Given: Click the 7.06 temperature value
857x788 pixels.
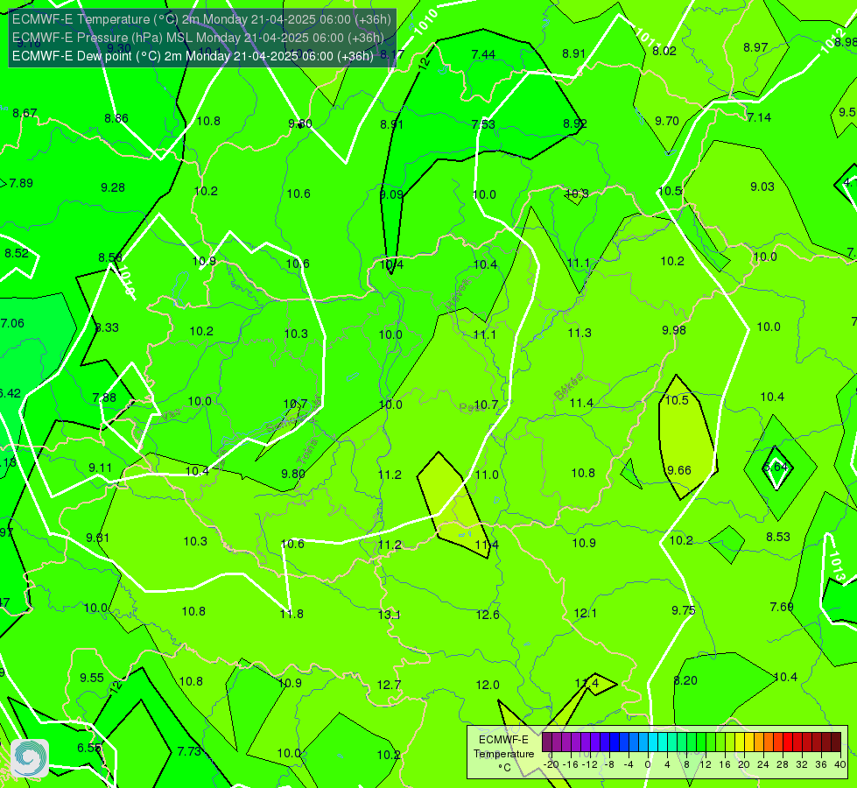Looking at the screenshot, I should 12,323.
